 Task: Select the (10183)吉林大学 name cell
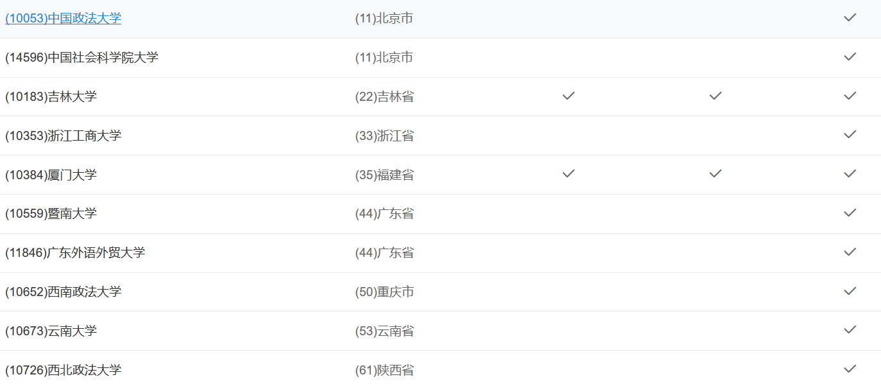51,97
